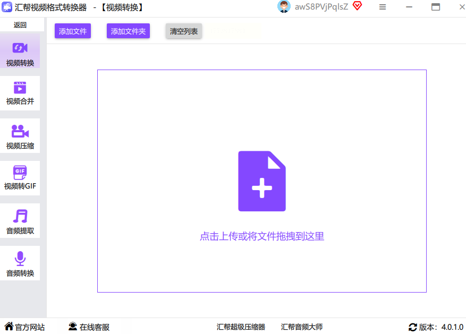
Task: Click the purple add-file document icon
Action: point(262,181)
